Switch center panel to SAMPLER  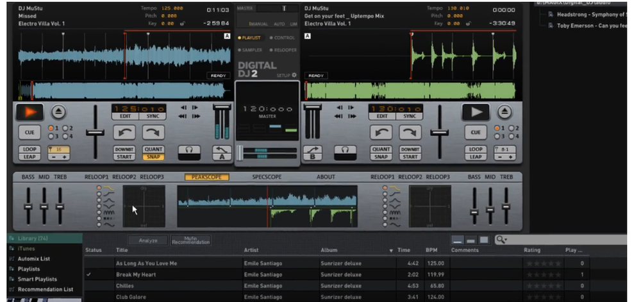click(x=250, y=50)
